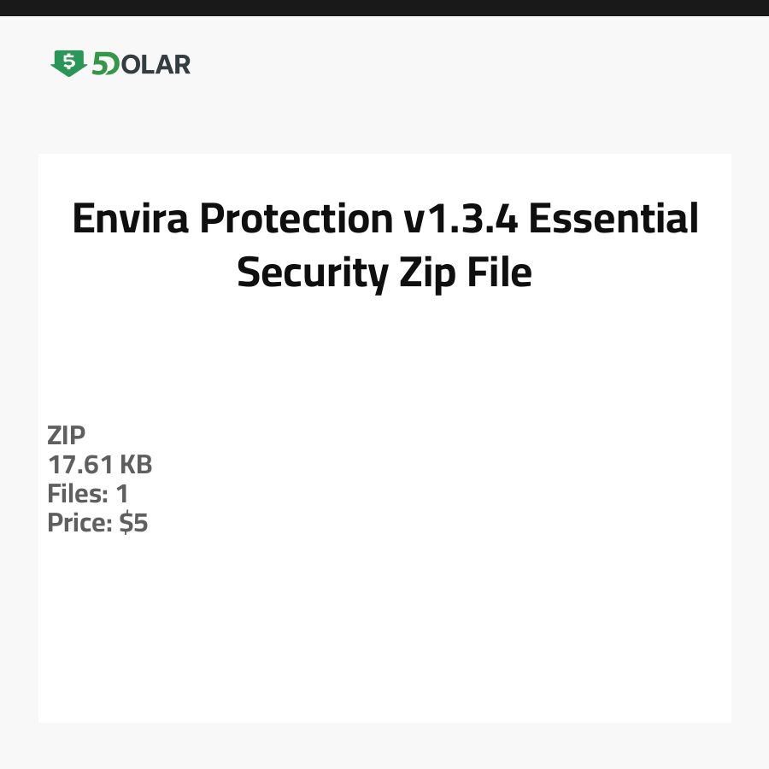Click the KB unit text
This screenshot has height=769, width=769.
(x=135, y=465)
